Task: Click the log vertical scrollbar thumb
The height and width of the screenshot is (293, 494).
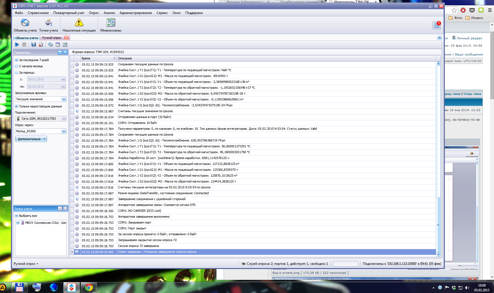Action: click(x=438, y=225)
